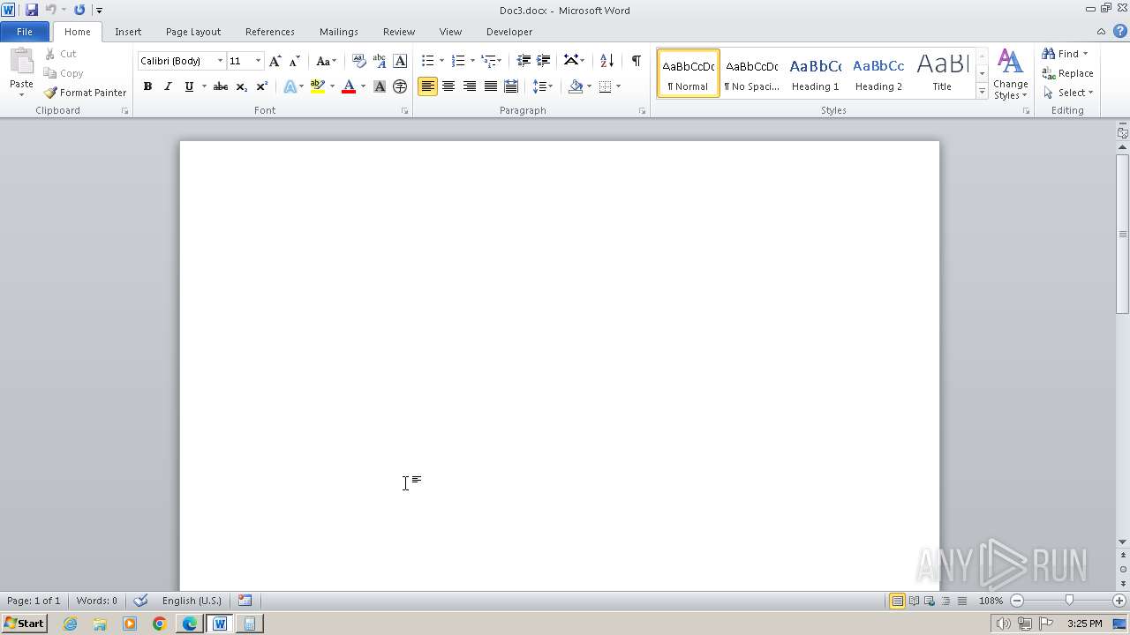1130x635 pixels.
Task: Open the File tab
Action: click(25, 32)
